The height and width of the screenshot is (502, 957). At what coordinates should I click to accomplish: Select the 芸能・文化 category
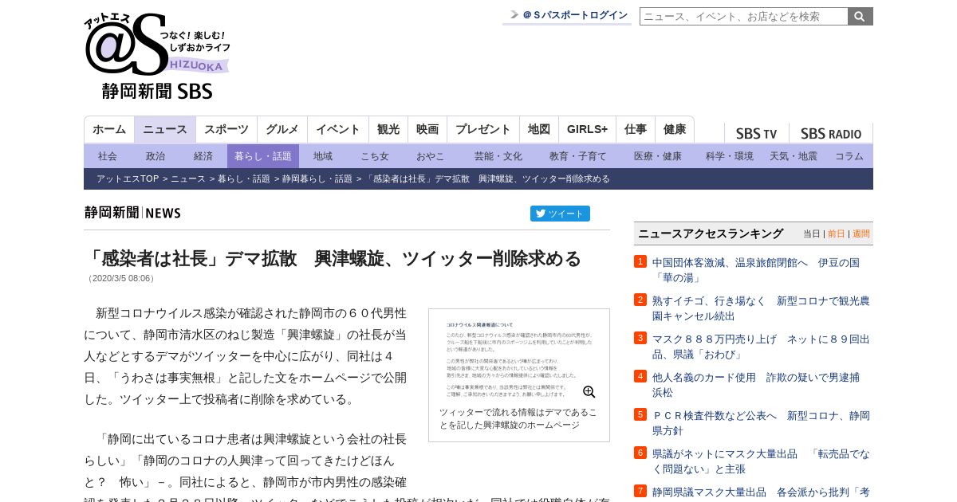(x=498, y=156)
